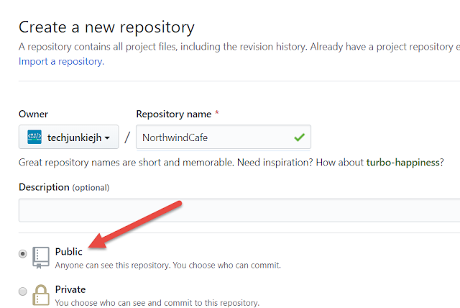This screenshot has width=460, height=308.
Task: Click the Private option label
Action: click(x=70, y=289)
